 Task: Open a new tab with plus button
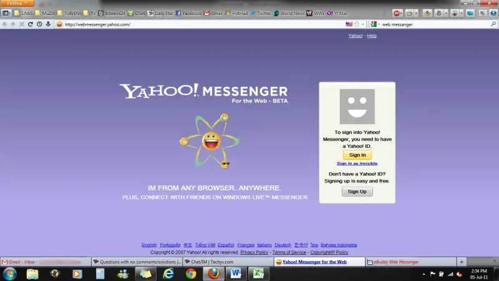click(x=462, y=262)
